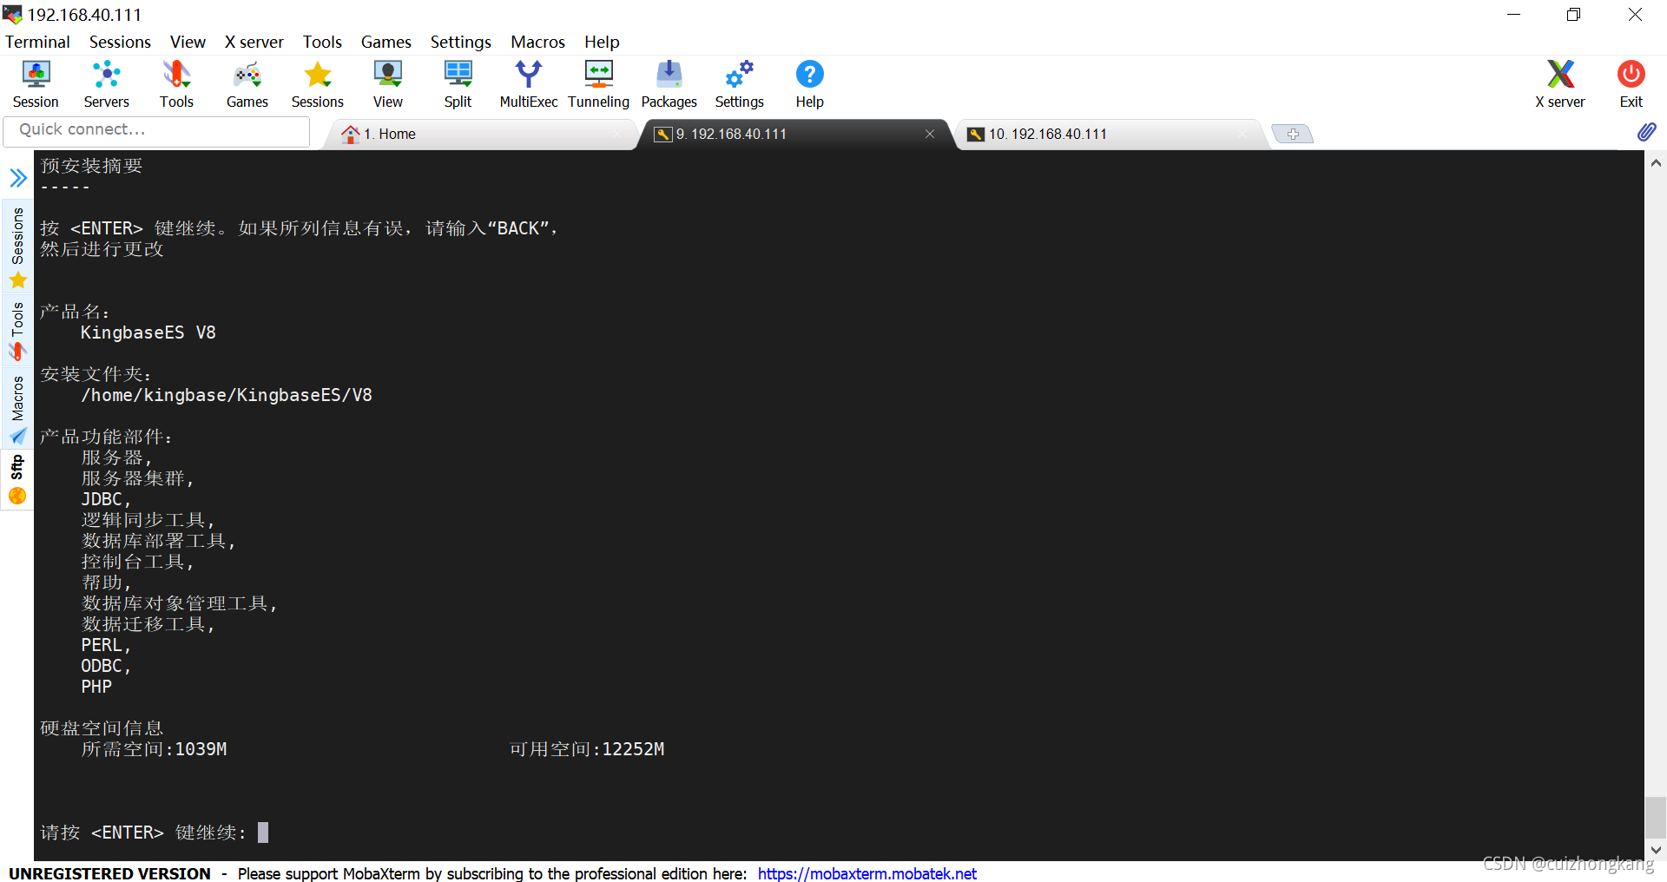
Task: Click the Sessions star icon in toolbar
Action: 318,84
